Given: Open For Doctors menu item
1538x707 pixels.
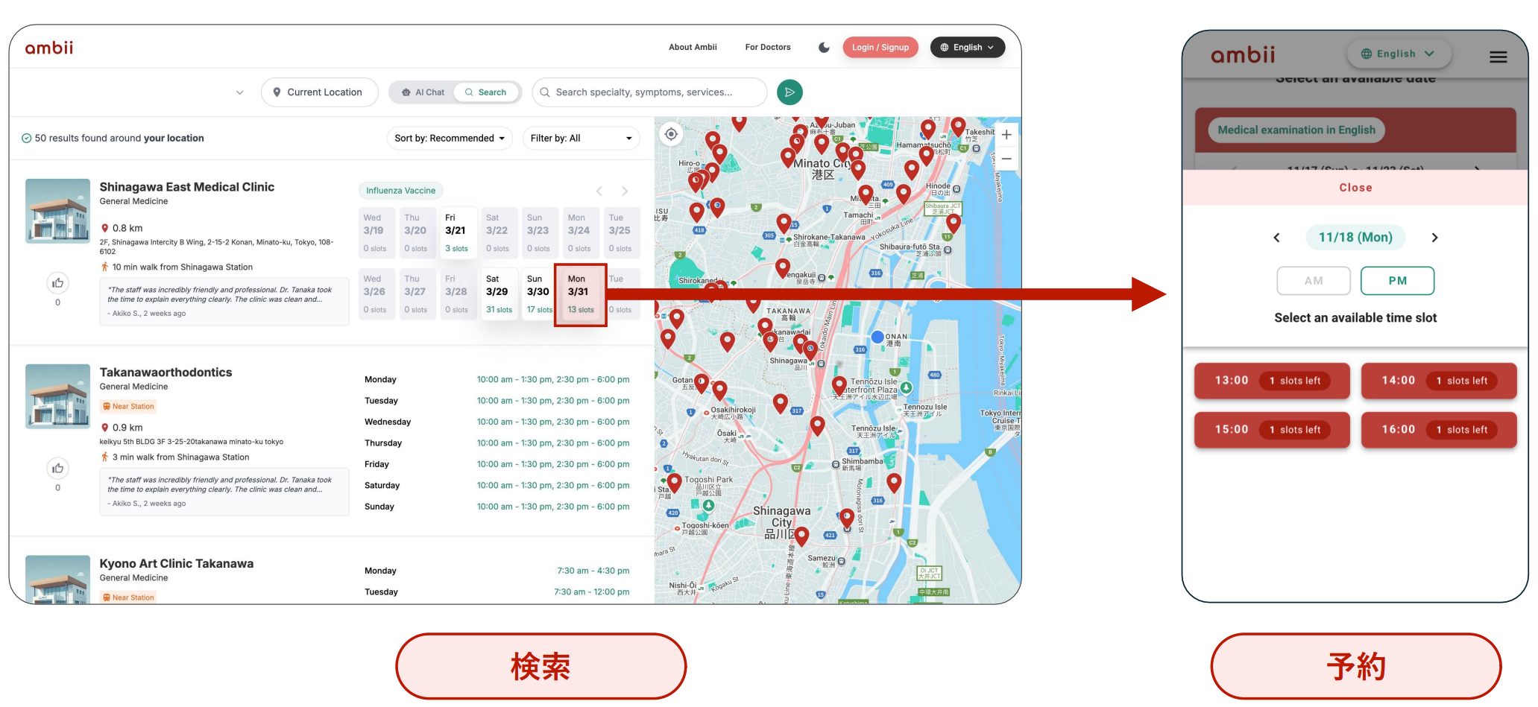Looking at the screenshot, I should (x=768, y=47).
